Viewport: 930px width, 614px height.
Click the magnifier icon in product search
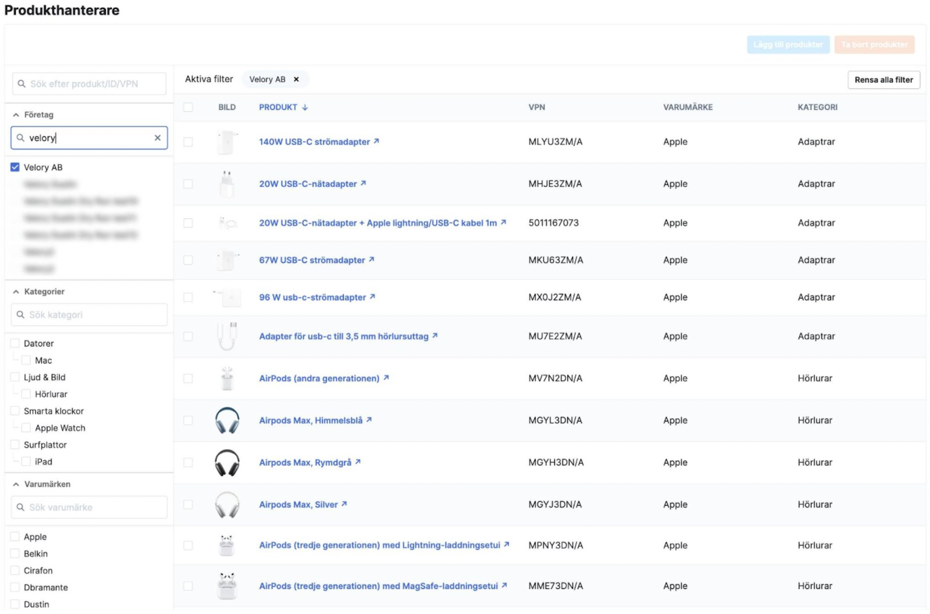coord(21,83)
